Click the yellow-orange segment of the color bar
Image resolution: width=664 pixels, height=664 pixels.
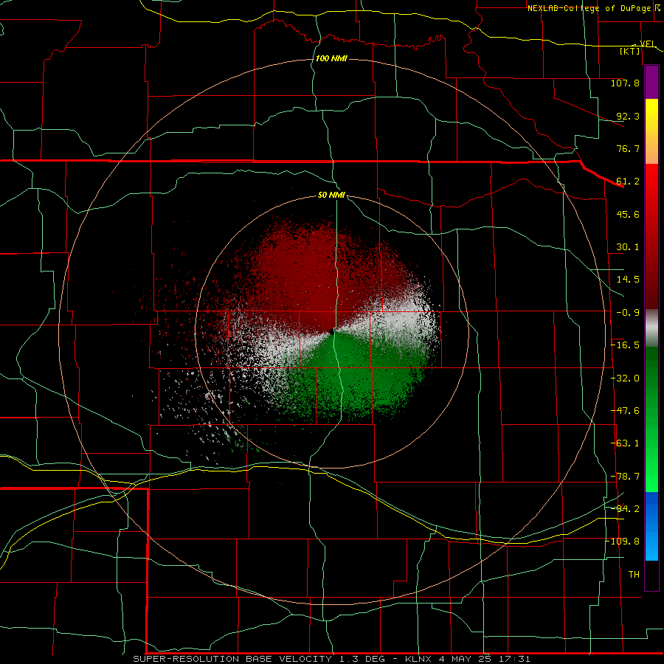651,131
